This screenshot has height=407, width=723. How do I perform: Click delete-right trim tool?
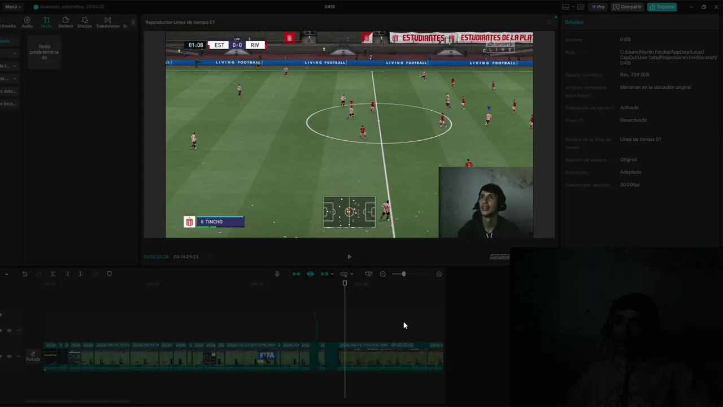pos(81,274)
